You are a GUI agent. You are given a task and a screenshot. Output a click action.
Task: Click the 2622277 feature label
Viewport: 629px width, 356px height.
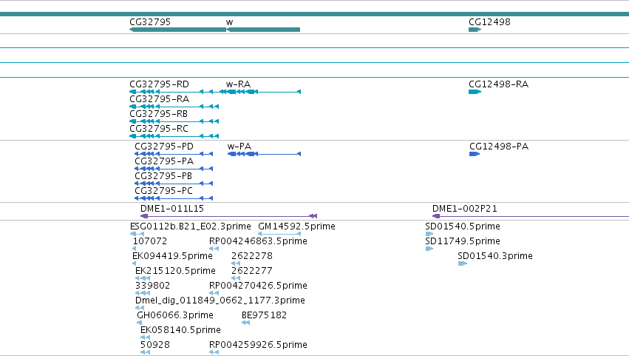252,271
